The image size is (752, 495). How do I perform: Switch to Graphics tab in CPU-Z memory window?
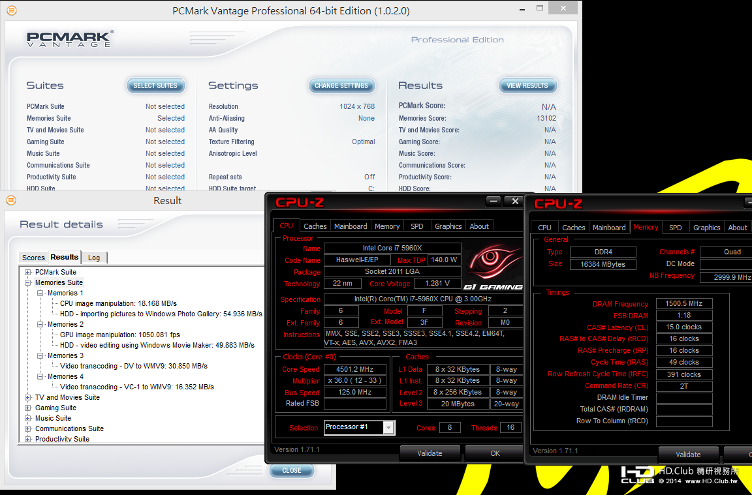(706, 228)
